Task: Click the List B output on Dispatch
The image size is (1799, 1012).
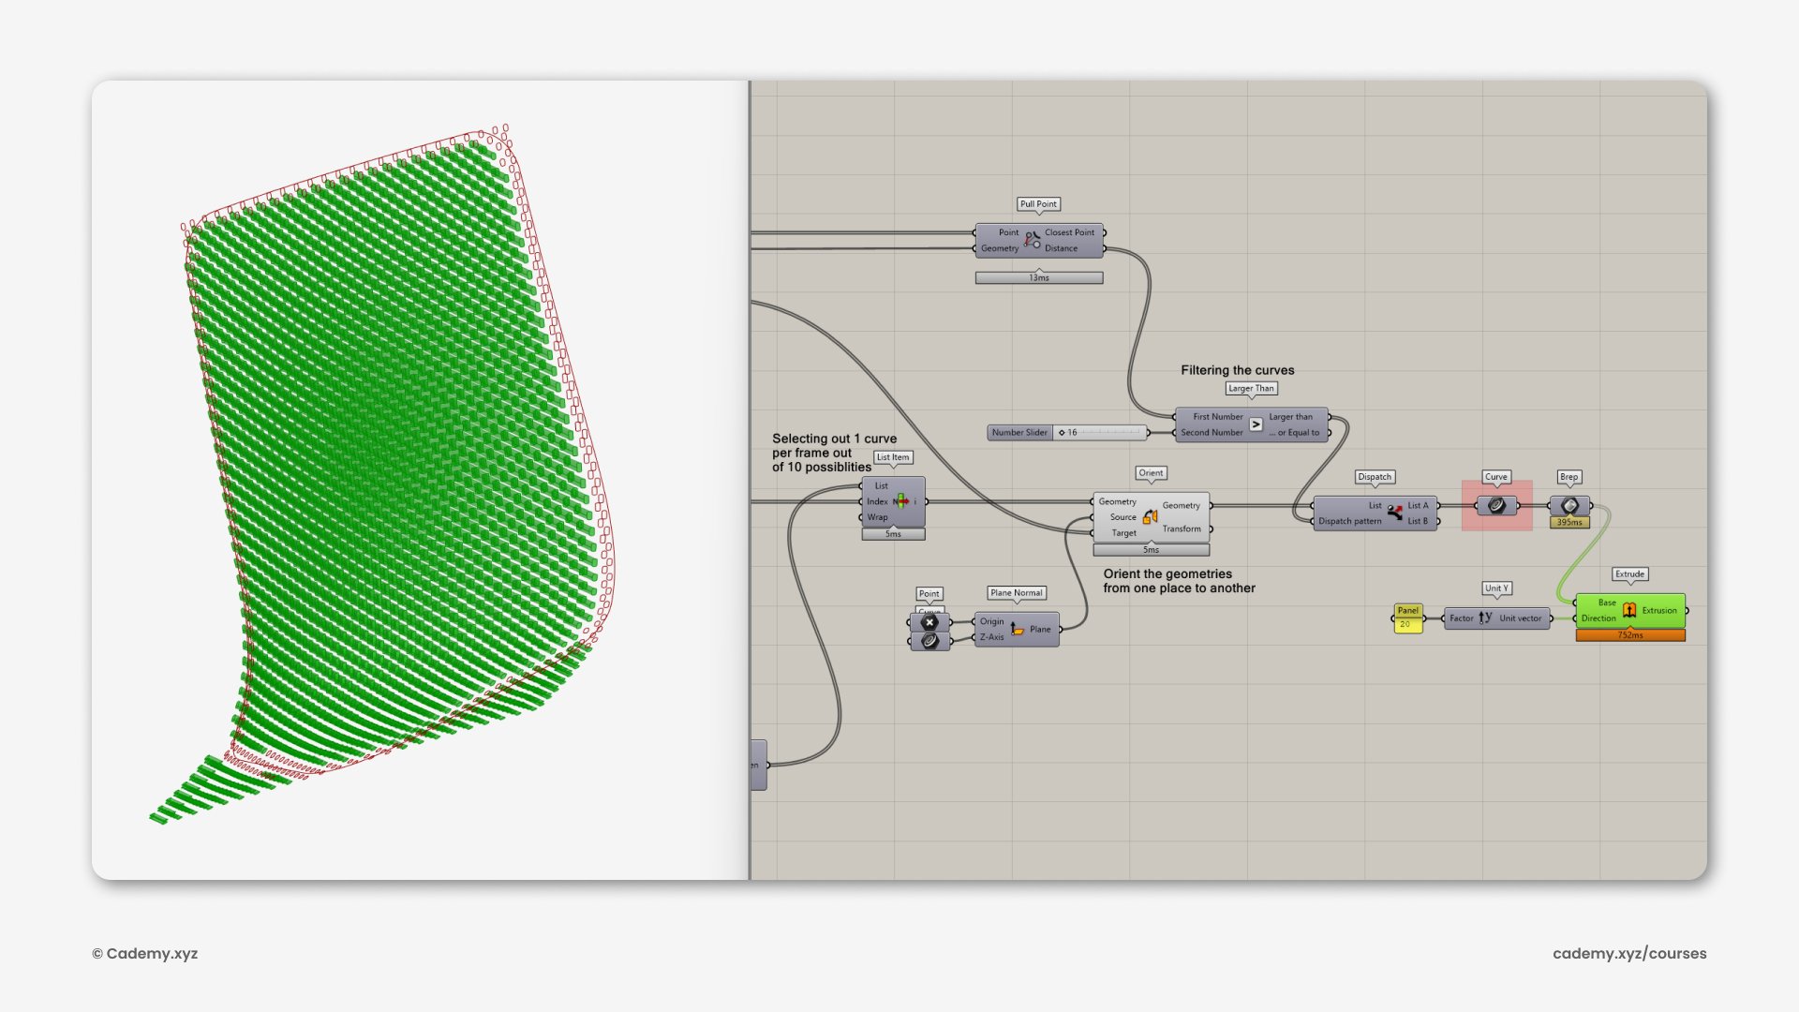Action: click(x=1418, y=521)
